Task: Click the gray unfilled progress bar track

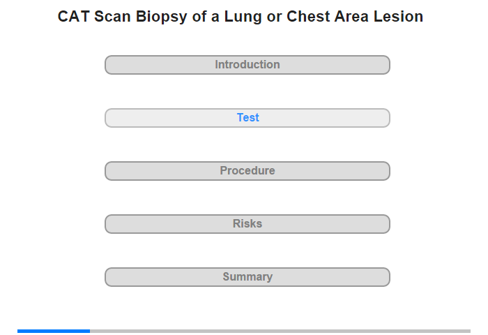Action: coord(280,331)
